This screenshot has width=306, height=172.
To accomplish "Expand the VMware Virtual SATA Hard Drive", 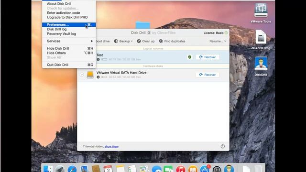I will [x=82, y=75].
